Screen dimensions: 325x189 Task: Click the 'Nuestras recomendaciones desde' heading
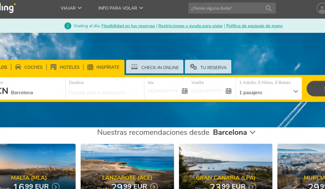[153, 132]
